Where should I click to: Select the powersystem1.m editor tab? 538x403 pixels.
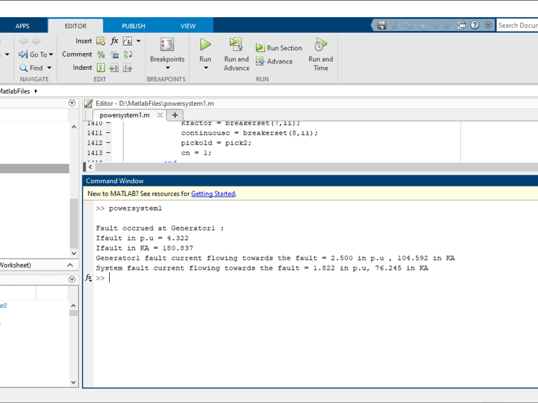click(125, 115)
